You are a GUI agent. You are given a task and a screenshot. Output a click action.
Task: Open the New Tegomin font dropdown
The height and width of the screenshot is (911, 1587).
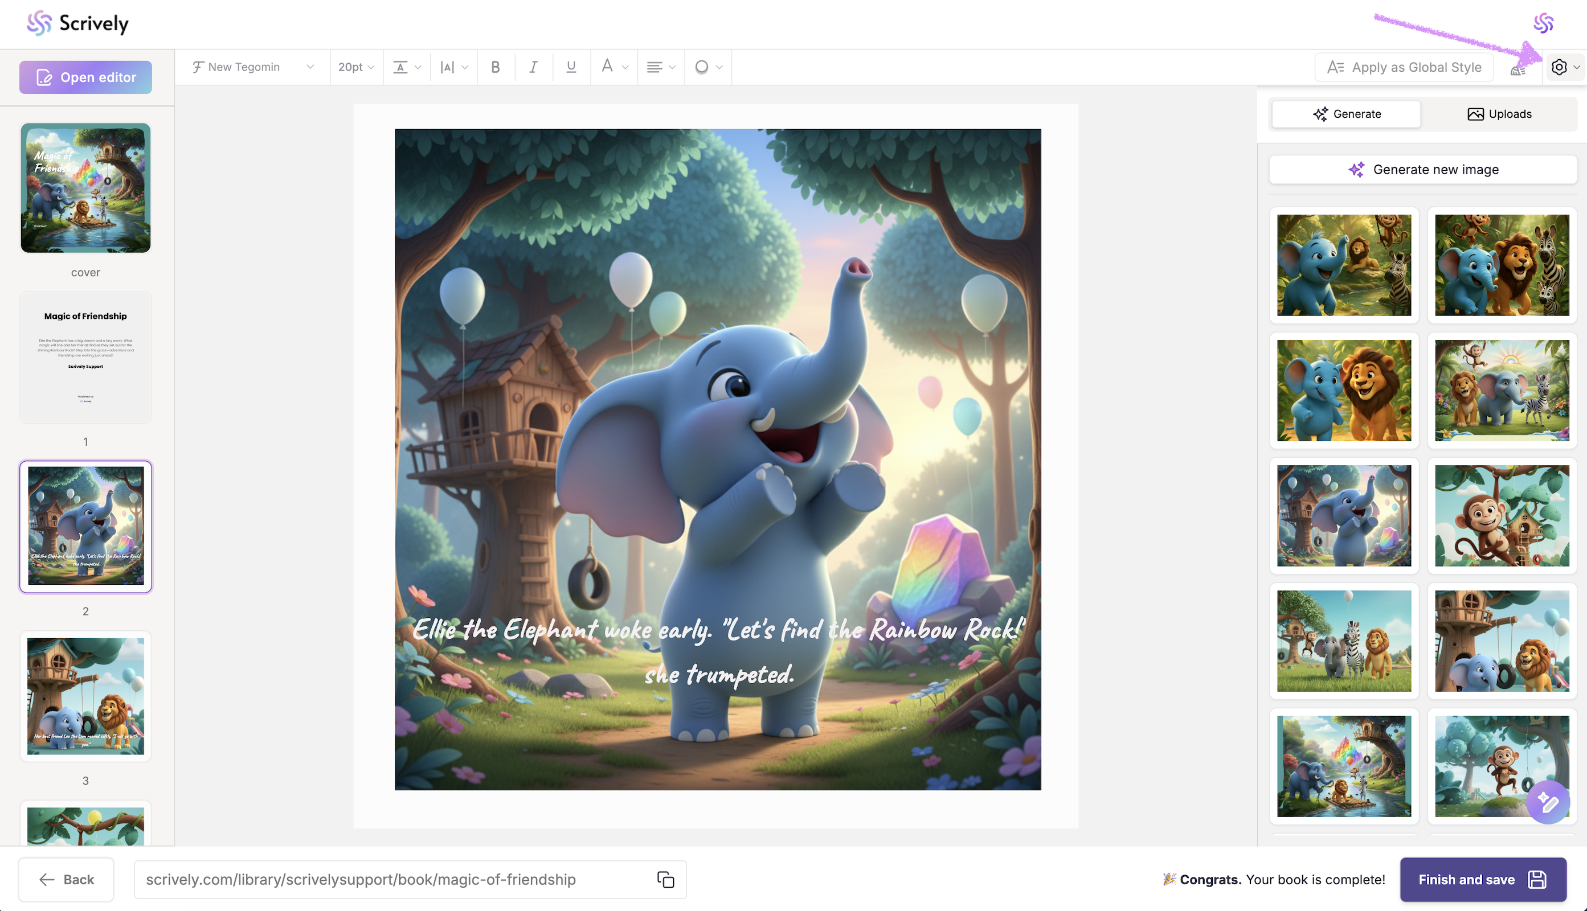click(253, 67)
